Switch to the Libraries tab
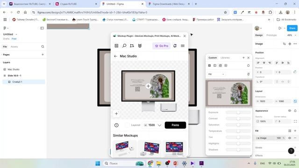Image resolution: width=299 pixels, height=168 pixels. [225, 58]
